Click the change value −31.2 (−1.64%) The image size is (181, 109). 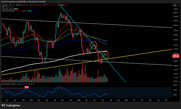[55, 5]
